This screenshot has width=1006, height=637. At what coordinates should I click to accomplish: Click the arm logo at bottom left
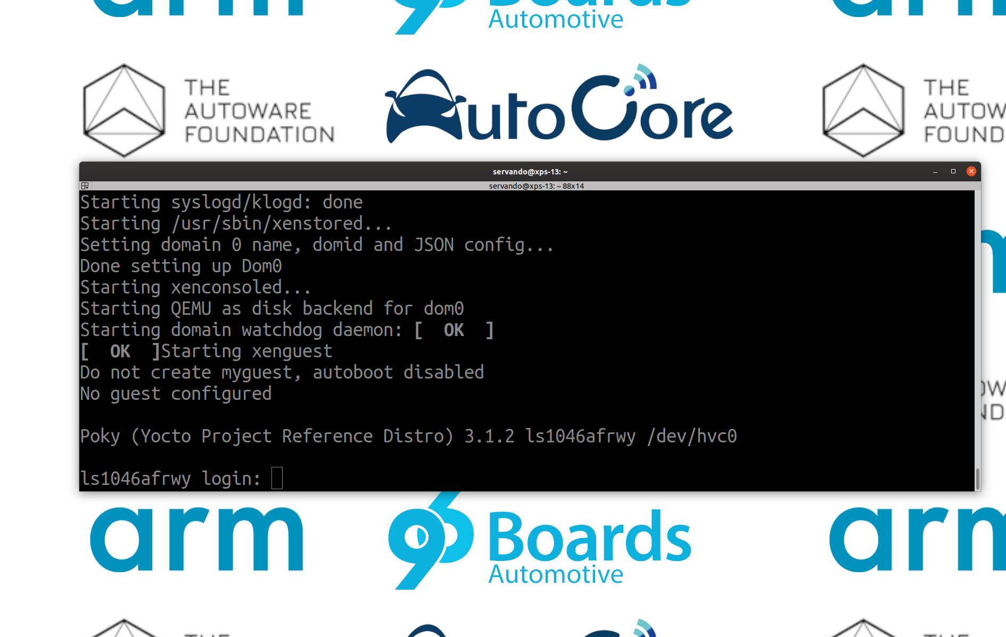click(x=197, y=540)
